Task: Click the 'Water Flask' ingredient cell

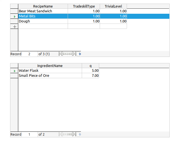Action: (50, 71)
